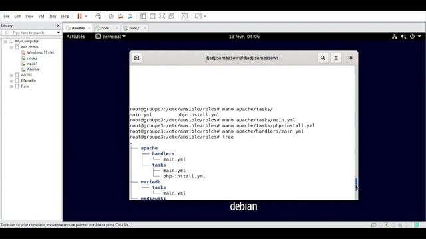Click the terminal search icon
This screenshot has width=426, height=239.
click(x=323, y=58)
